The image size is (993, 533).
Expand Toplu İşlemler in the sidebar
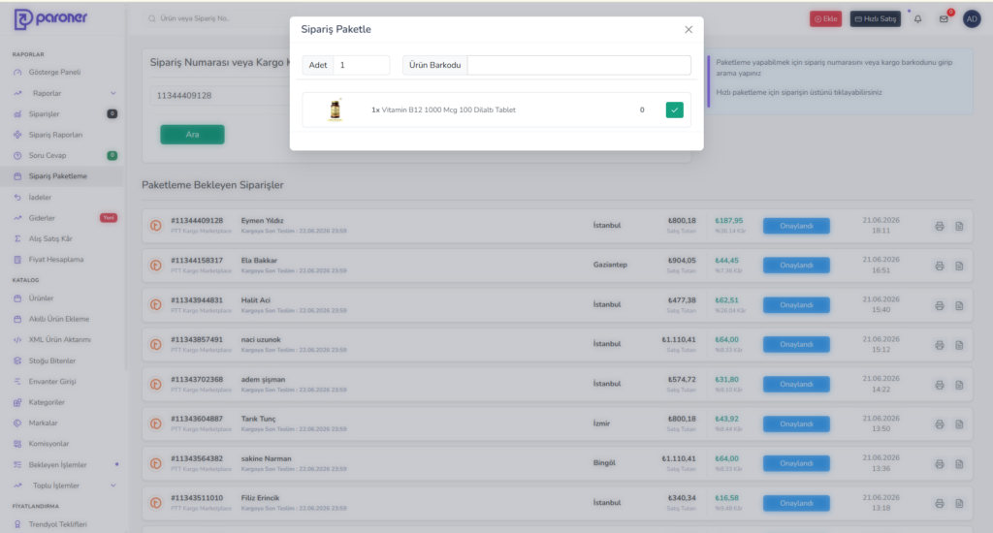(x=65, y=486)
